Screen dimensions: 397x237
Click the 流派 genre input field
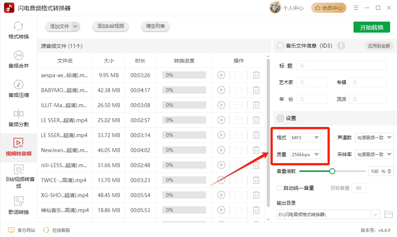pyautogui.click(x=368, y=99)
